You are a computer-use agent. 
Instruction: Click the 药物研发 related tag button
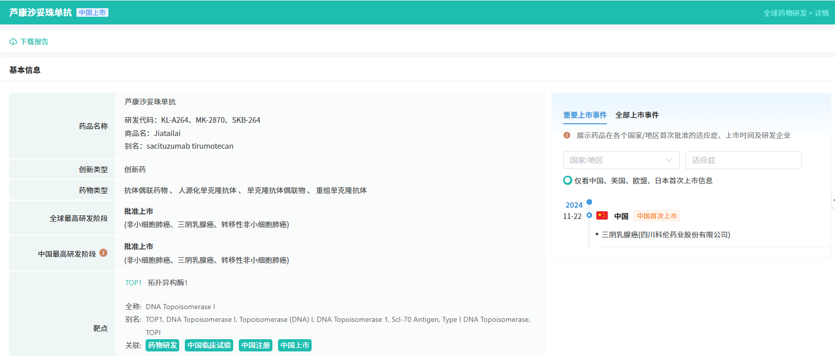[x=162, y=345]
